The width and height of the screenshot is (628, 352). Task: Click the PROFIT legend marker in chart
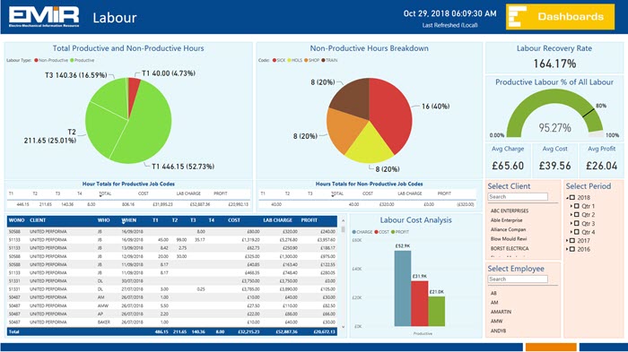(x=393, y=232)
